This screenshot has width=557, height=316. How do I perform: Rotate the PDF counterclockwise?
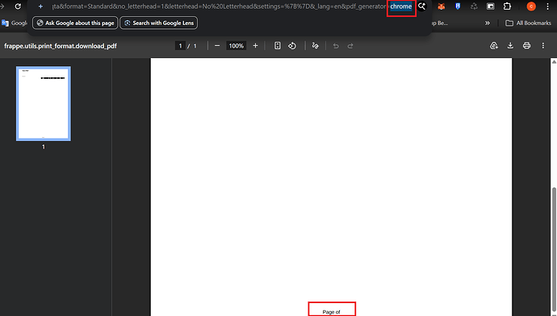click(292, 46)
